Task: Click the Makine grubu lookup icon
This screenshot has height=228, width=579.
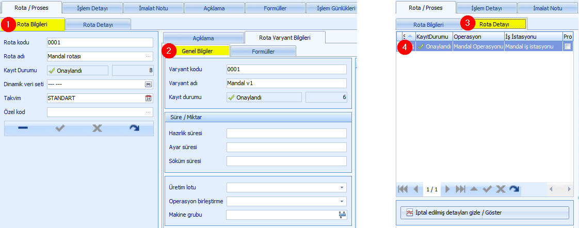Action: point(342,215)
